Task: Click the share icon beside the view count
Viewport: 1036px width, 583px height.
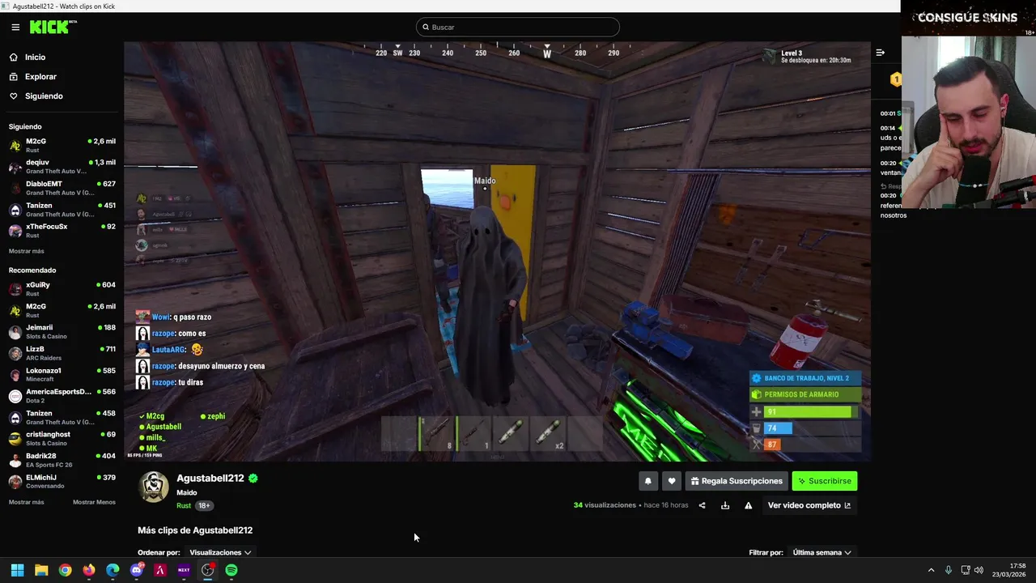Action: coord(702,505)
